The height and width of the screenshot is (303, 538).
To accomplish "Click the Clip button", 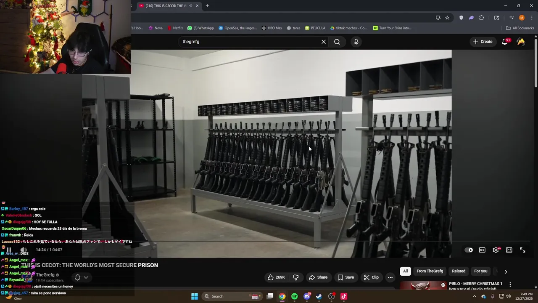I will (371, 277).
